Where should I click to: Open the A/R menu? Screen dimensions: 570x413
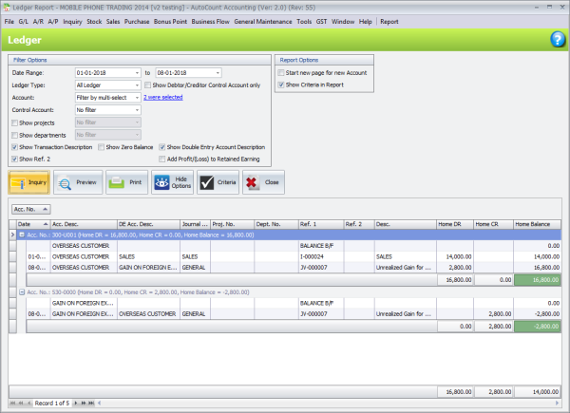click(x=38, y=22)
